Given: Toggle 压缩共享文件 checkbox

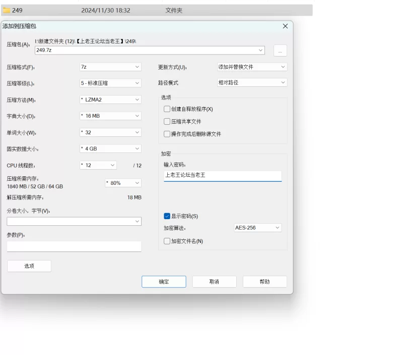Looking at the screenshot, I should (x=167, y=121).
